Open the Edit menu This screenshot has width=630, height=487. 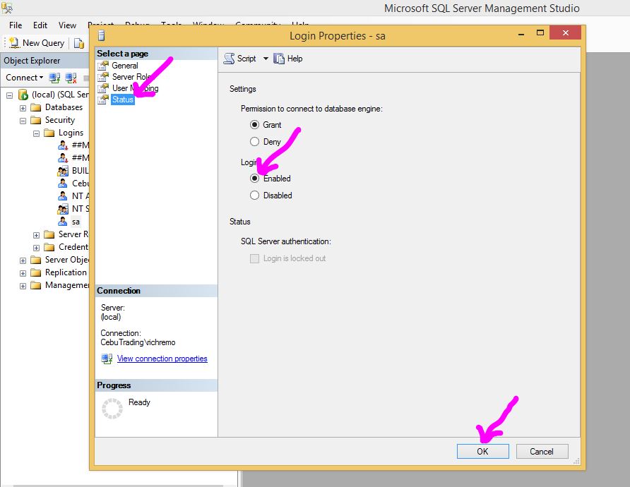pos(40,25)
